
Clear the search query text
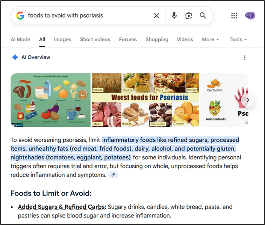point(156,15)
